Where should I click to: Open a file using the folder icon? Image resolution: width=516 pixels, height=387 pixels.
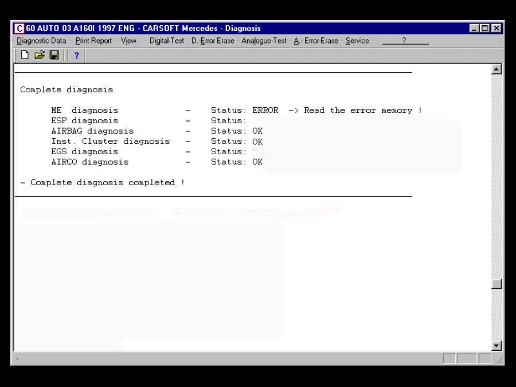40,55
